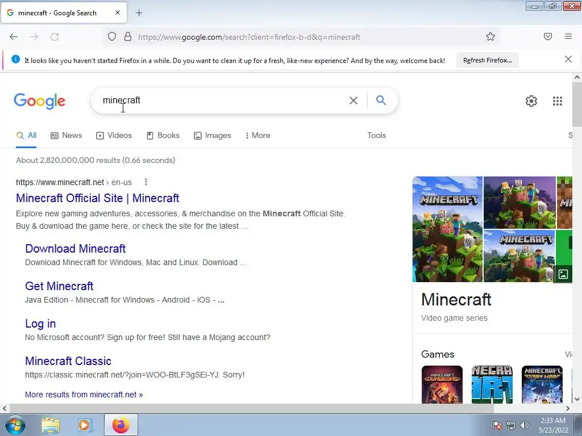This screenshot has width=582, height=436.
Task: Close the minecraft Google Search tab
Action: tap(117, 12)
